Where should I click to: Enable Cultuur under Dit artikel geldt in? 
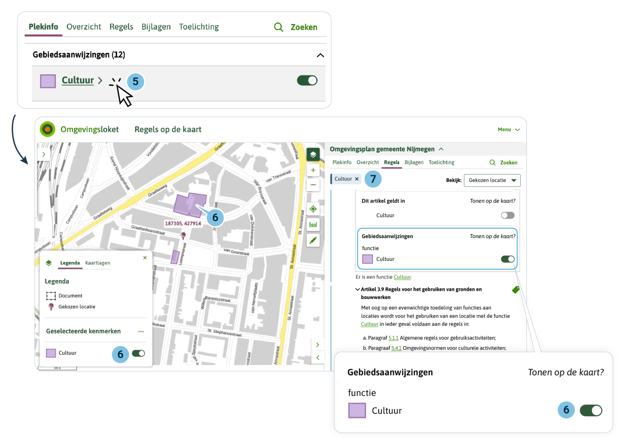point(508,215)
